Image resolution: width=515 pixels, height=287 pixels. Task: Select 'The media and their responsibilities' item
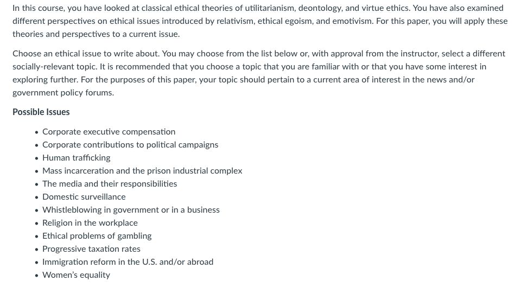pos(110,184)
